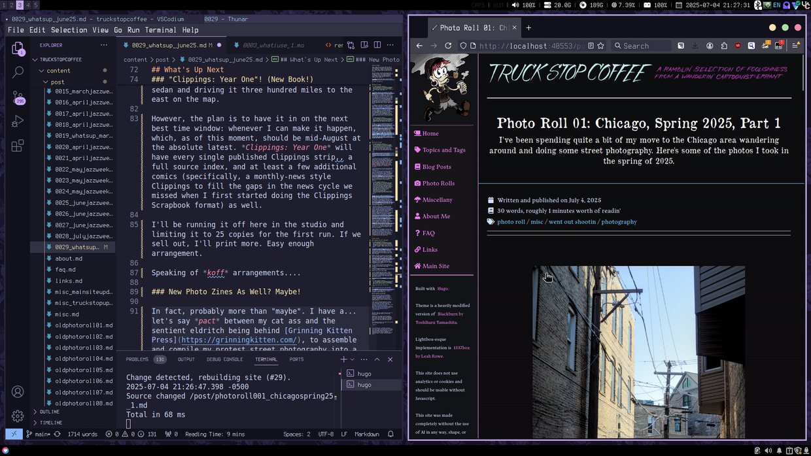Open browser account icon in toolbar
The image size is (811, 456).
pos(710,46)
